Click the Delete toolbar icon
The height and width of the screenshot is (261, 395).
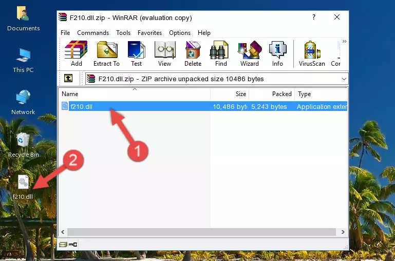193,53
